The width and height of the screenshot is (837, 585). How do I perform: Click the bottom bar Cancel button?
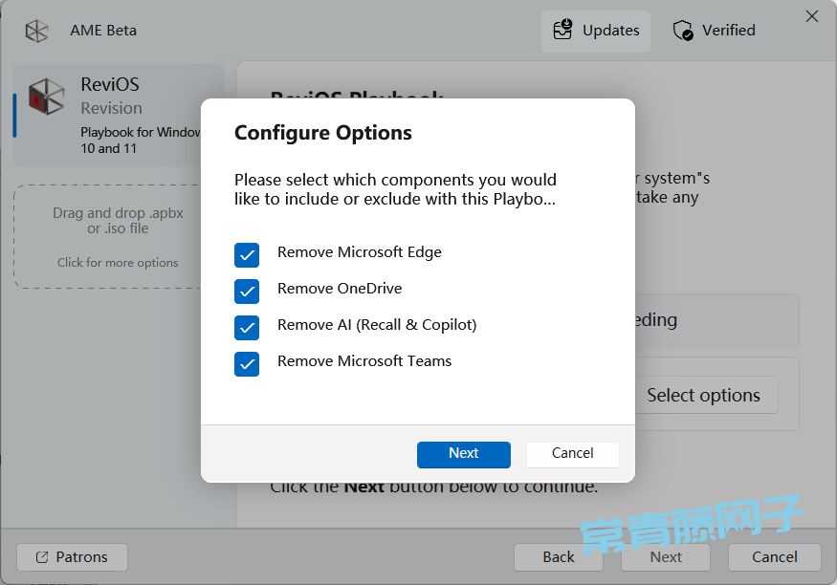pyautogui.click(x=774, y=557)
